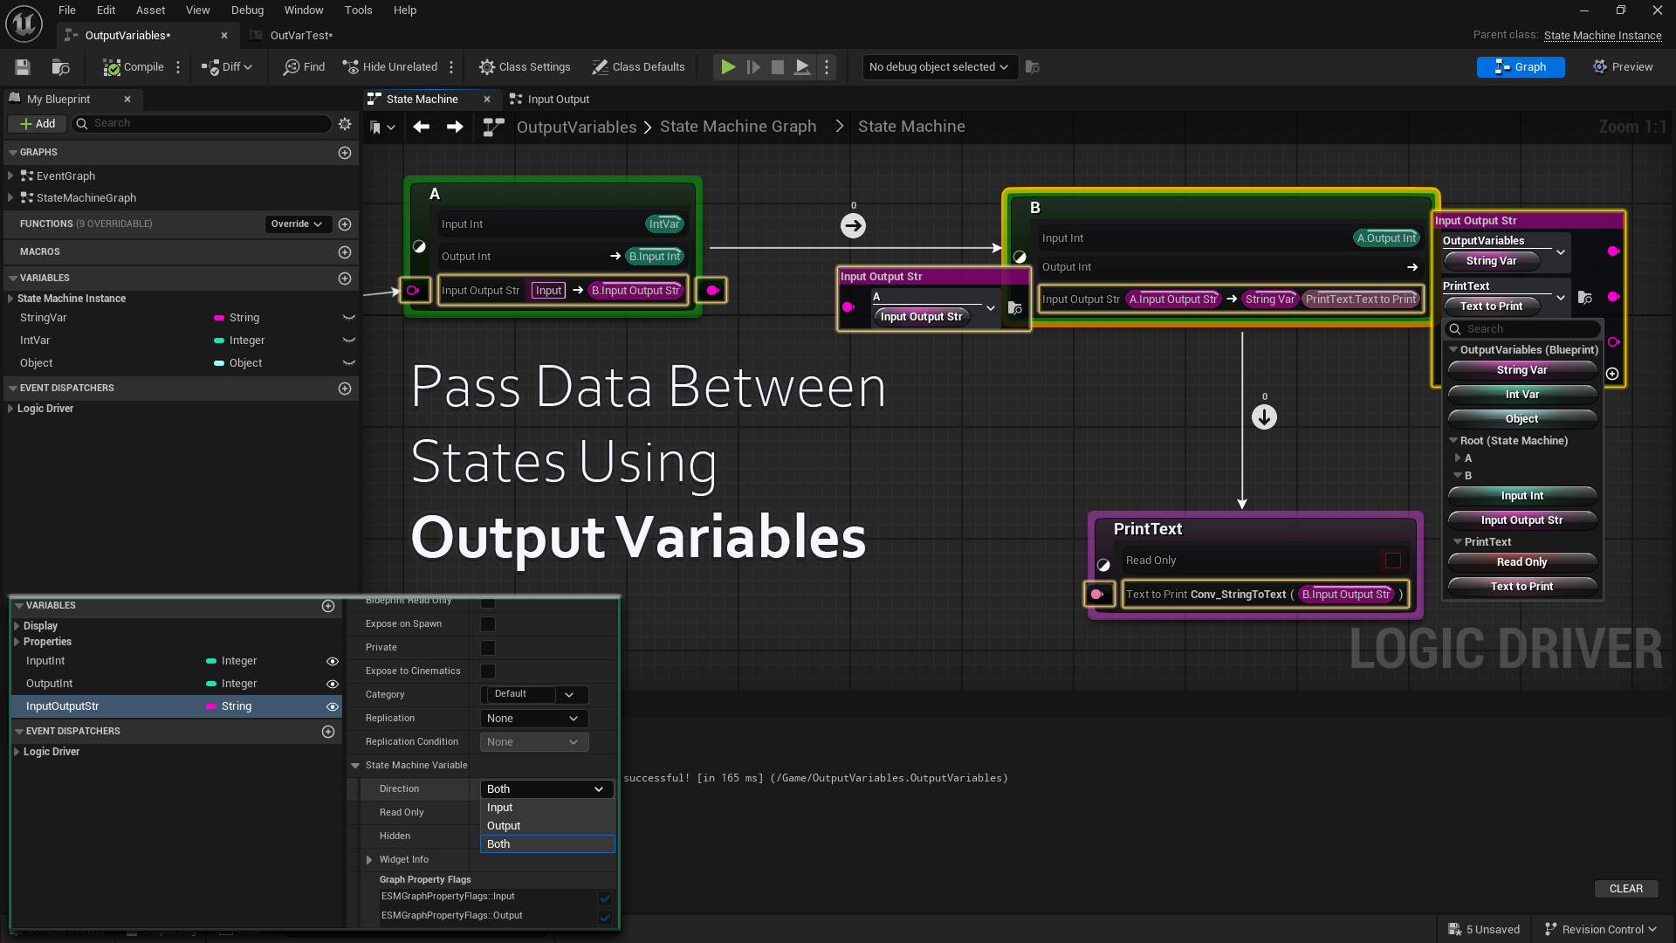Image resolution: width=1676 pixels, height=943 pixels.
Task: Expand Logic Driver under Event Dispatchers
Action: (10, 409)
